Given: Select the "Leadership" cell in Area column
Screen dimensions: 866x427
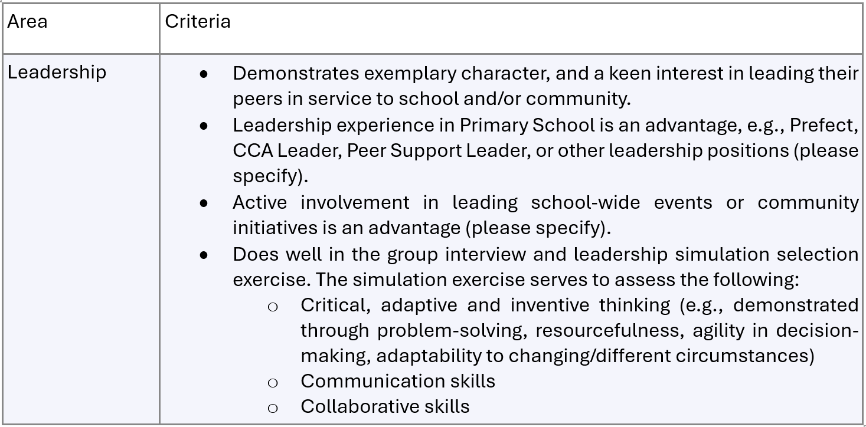Looking at the screenshot, I should 57,73.
